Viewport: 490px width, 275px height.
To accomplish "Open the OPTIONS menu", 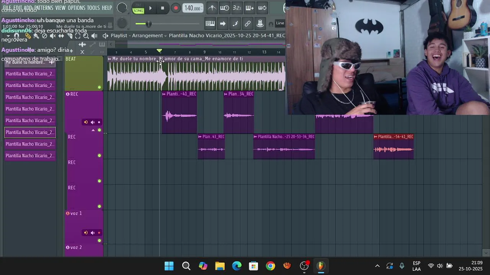I will pos(77,8).
